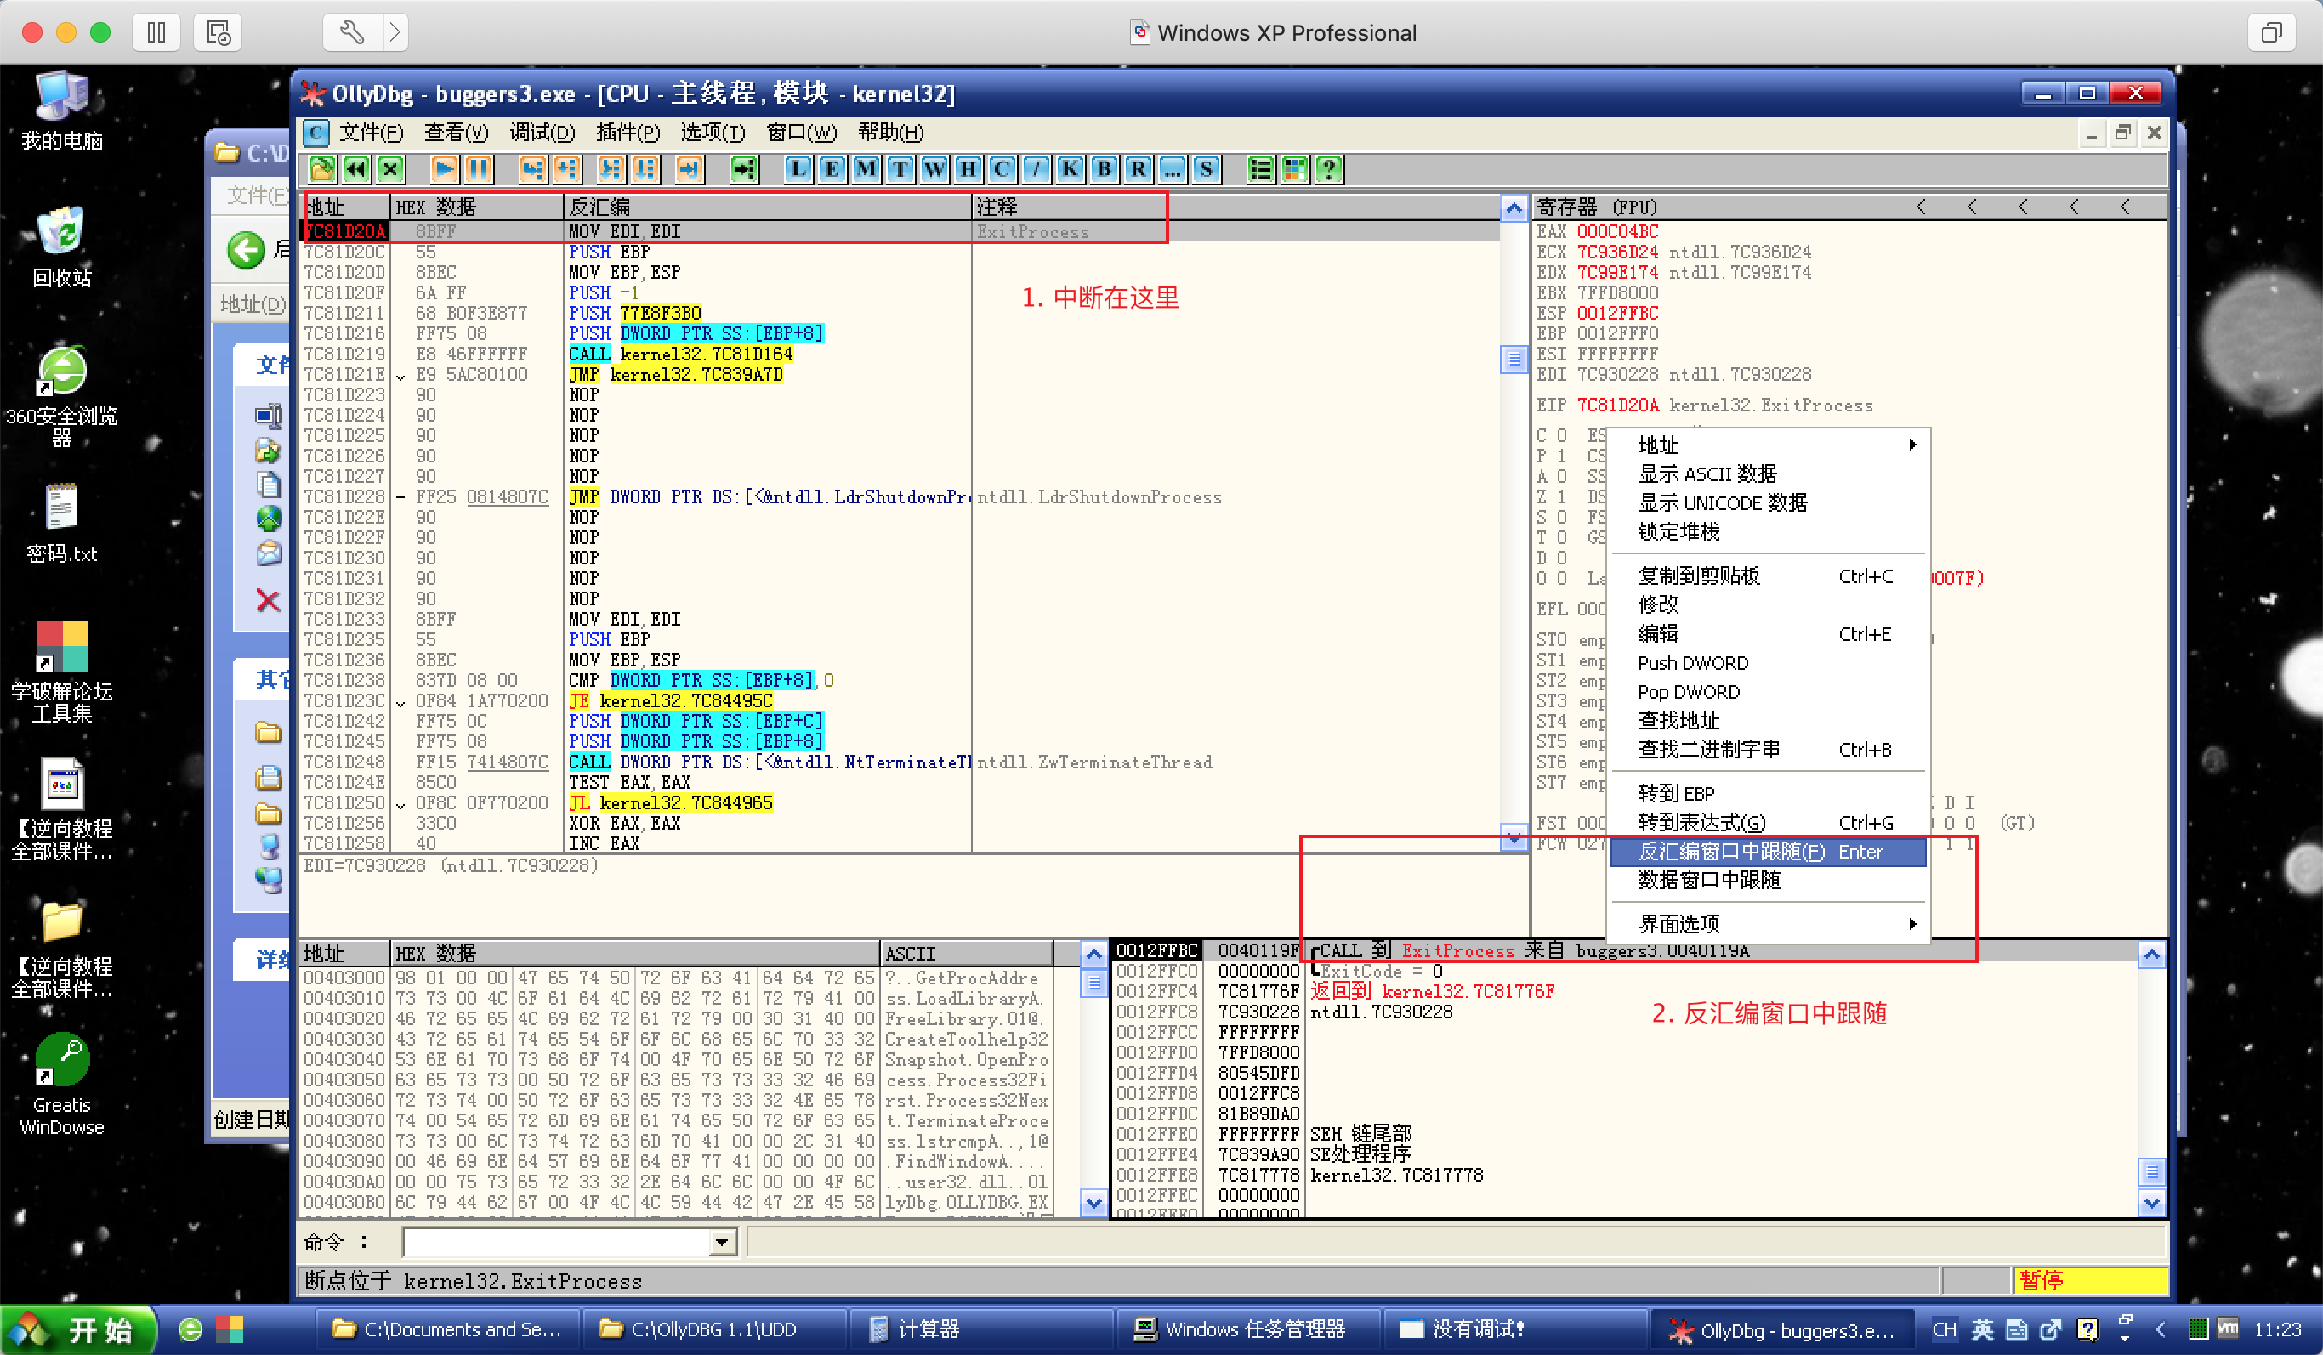Switch to 计算器 taskbar button
This screenshot has height=1355, width=2323.
(x=928, y=1329)
